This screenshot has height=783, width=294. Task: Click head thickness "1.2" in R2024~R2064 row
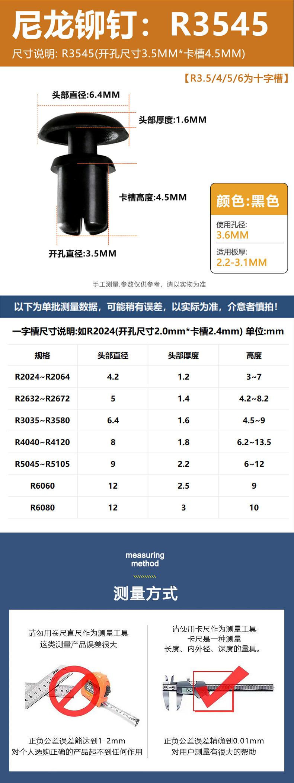pyautogui.click(x=183, y=377)
